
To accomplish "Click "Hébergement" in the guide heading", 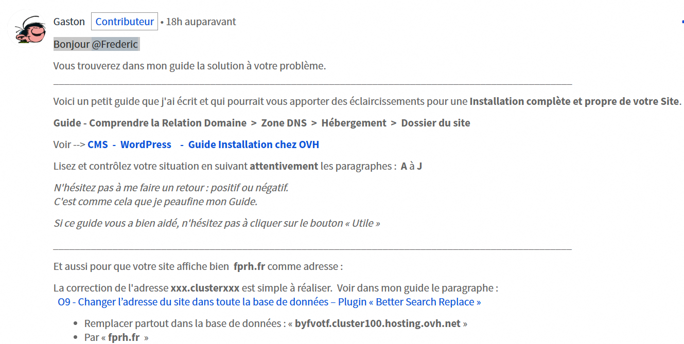I will click(x=354, y=123).
